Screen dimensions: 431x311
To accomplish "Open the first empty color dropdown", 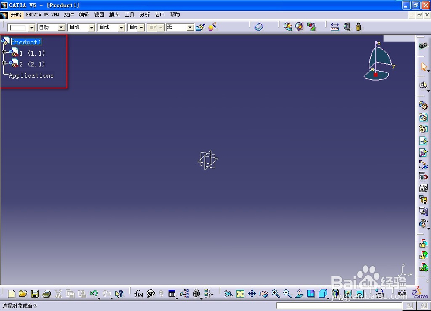I will coord(32,28).
